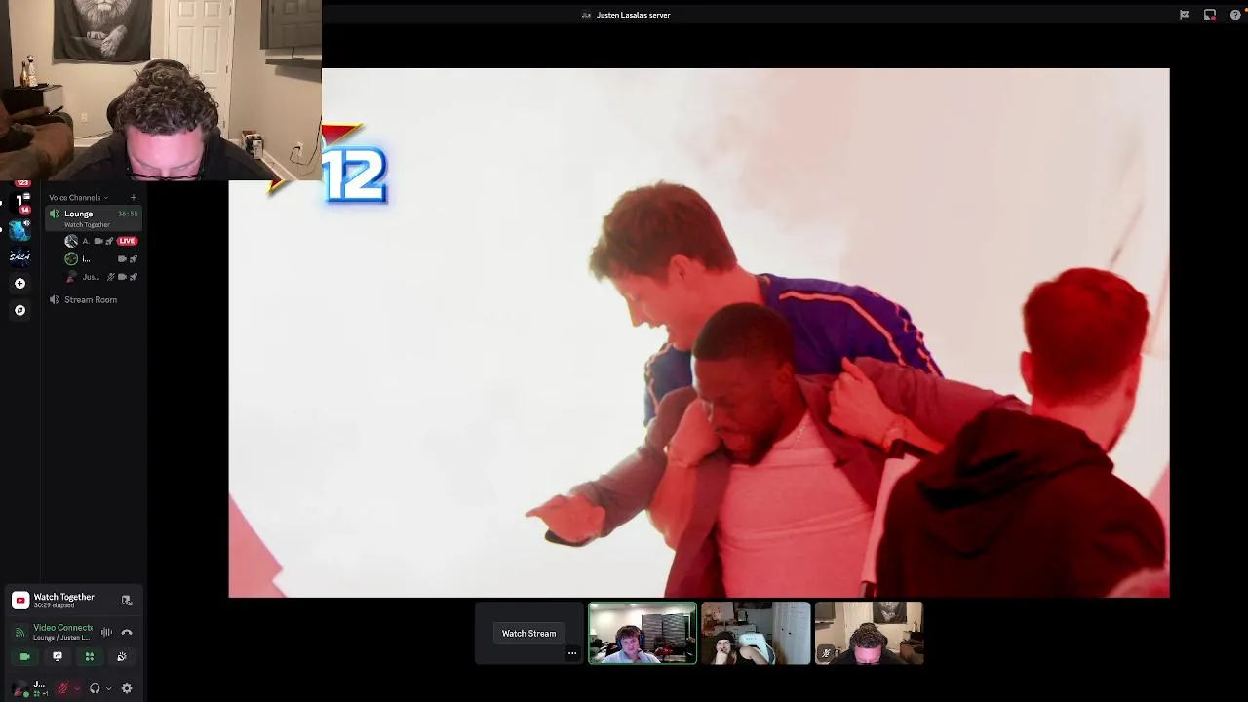Image resolution: width=1248 pixels, height=702 pixels.
Task: Disconnect from voice with hang-up icon
Action: [127, 633]
